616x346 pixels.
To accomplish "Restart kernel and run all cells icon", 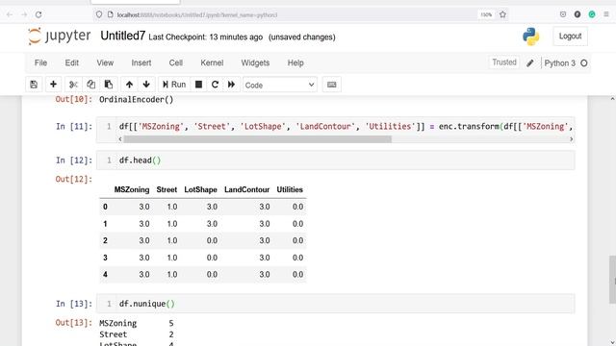I will pyautogui.click(x=231, y=85).
